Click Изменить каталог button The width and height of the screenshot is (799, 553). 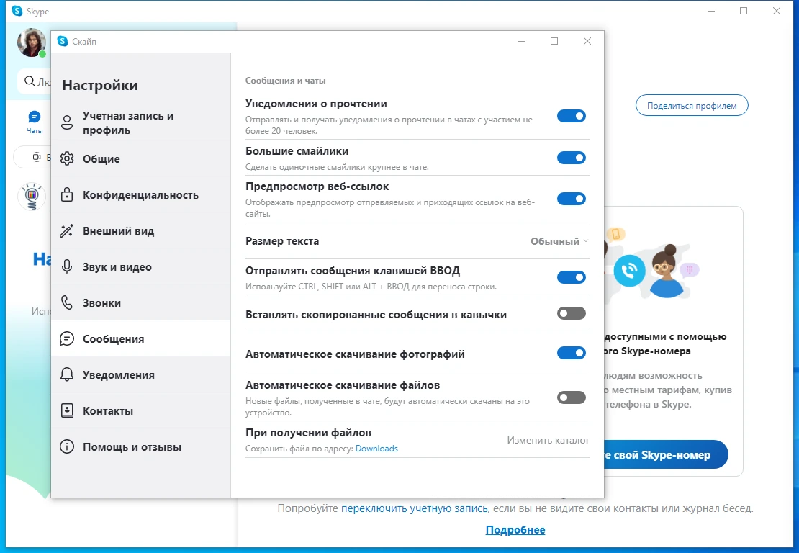tap(548, 440)
